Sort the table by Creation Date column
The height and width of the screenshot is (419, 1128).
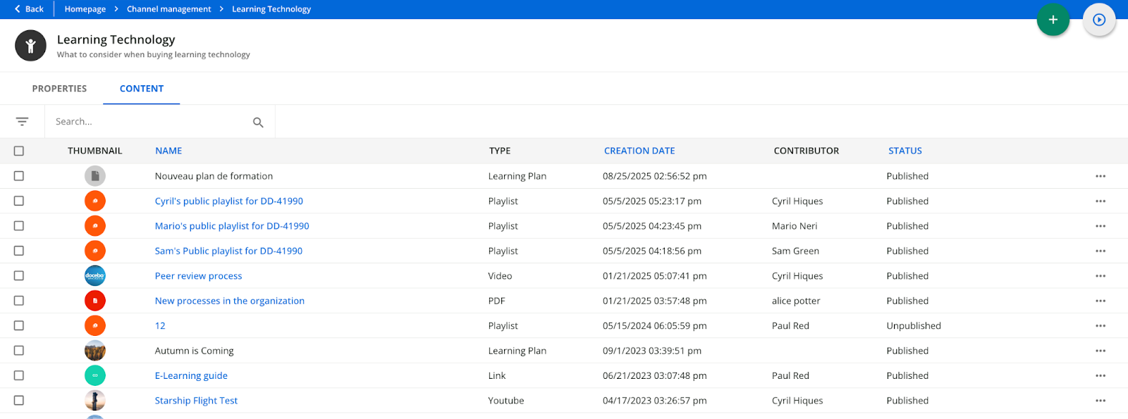(639, 151)
